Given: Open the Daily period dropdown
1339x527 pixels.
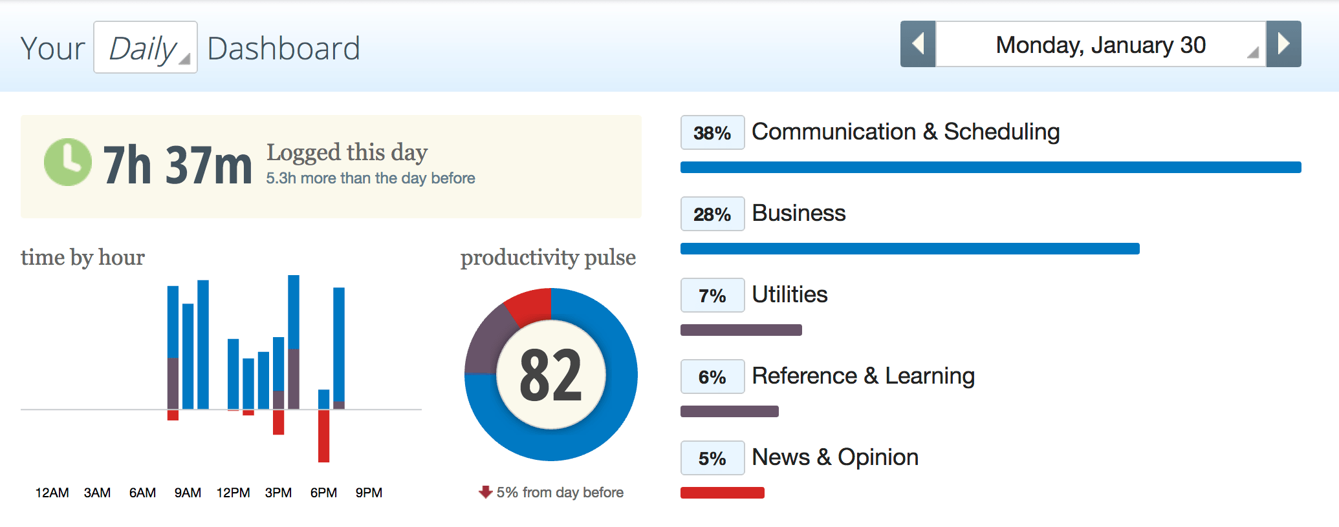Looking at the screenshot, I should point(146,48).
